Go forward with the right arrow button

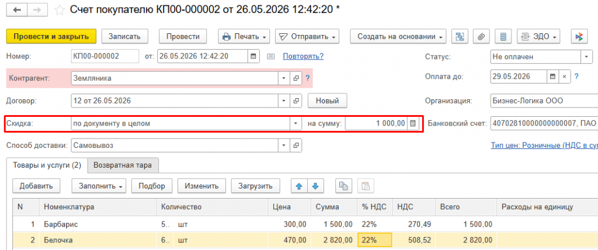coord(37,11)
